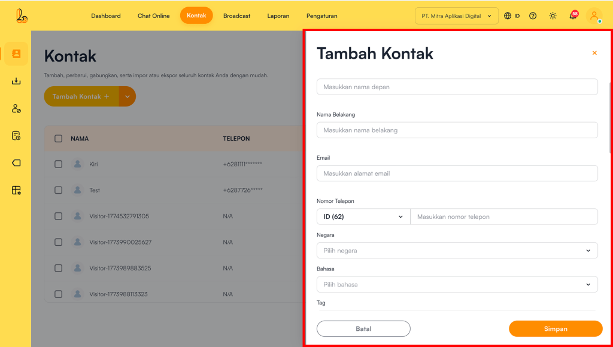
Task: Open the notifications bell
Action: [573, 16]
